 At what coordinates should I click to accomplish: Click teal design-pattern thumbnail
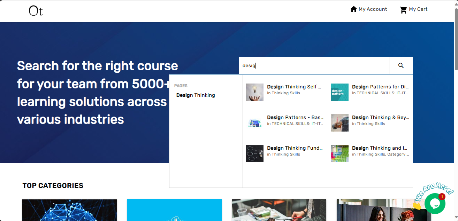coord(340,92)
